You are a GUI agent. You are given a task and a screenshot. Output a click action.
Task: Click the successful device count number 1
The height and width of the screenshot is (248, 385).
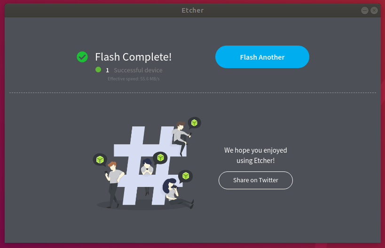point(107,70)
